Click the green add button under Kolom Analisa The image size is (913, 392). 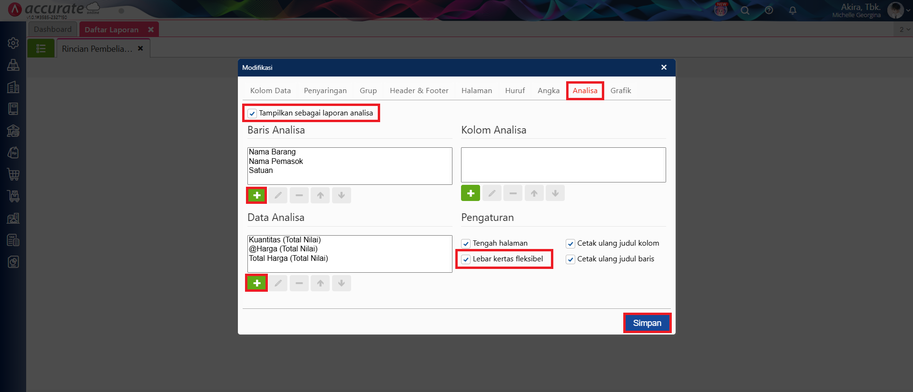tap(470, 193)
